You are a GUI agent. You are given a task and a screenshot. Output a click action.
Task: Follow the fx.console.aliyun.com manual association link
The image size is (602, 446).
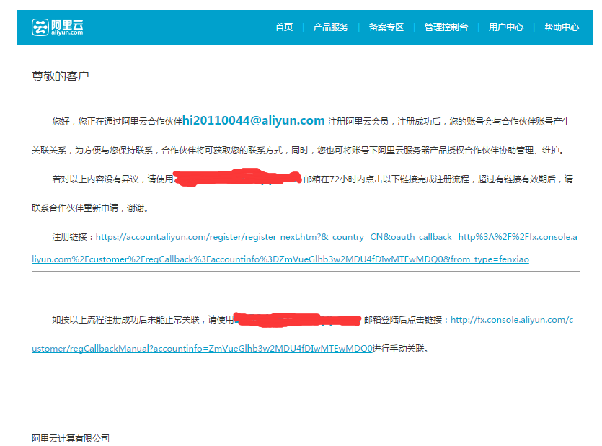point(303,334)
